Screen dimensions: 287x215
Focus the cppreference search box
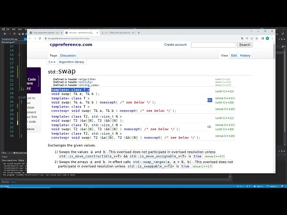[213, 45]
